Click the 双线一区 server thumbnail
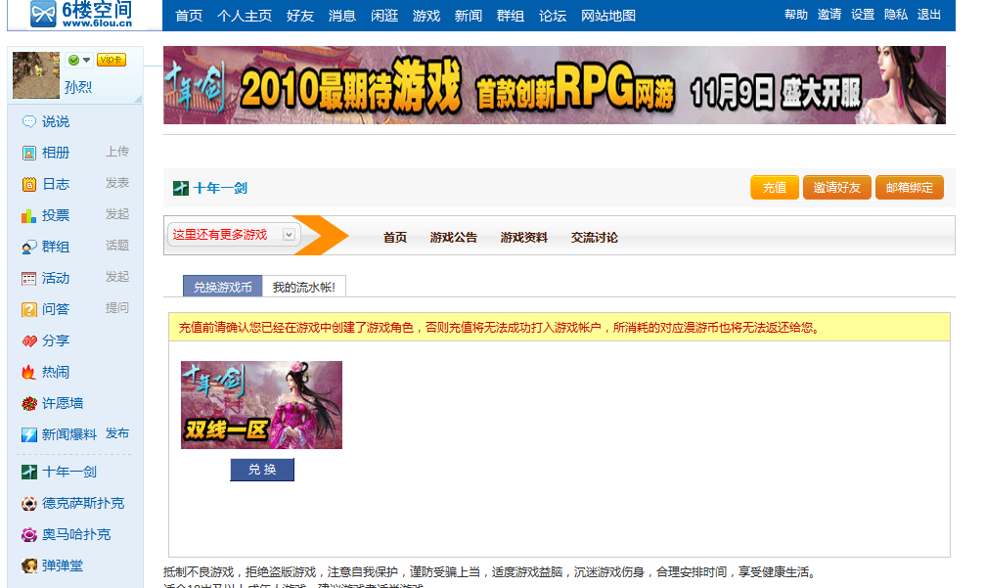Image resolution: width=985 pixels, height=588 pixels. (x=261, y=405)
